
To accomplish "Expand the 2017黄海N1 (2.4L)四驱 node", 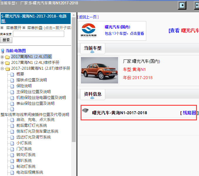I will tap(2, 57).
